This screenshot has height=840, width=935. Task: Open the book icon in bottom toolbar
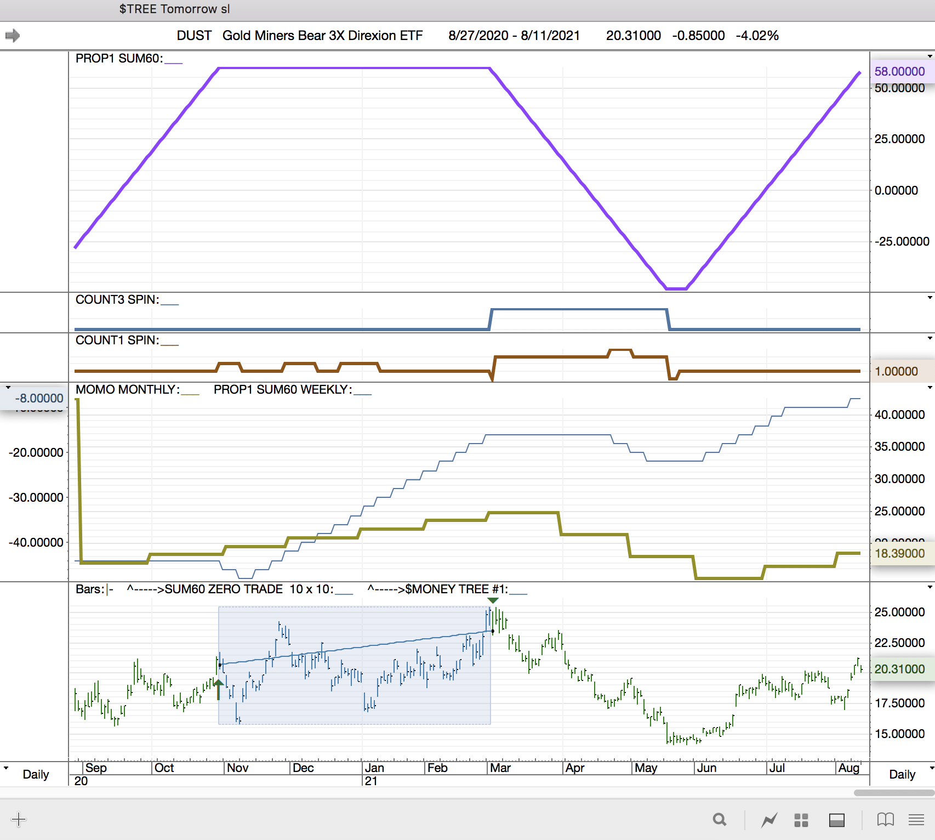click(x=886, y=820)
